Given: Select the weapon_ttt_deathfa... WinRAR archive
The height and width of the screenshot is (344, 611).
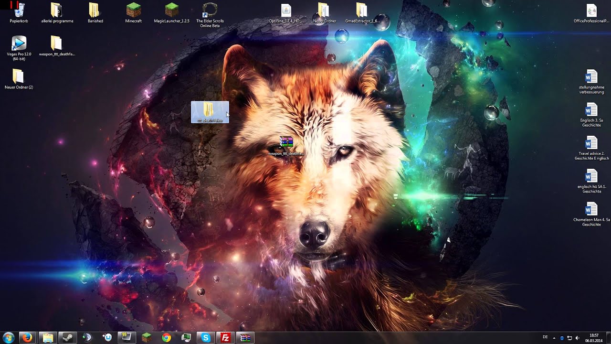Looking at the screenshot, I should point(286,146).
